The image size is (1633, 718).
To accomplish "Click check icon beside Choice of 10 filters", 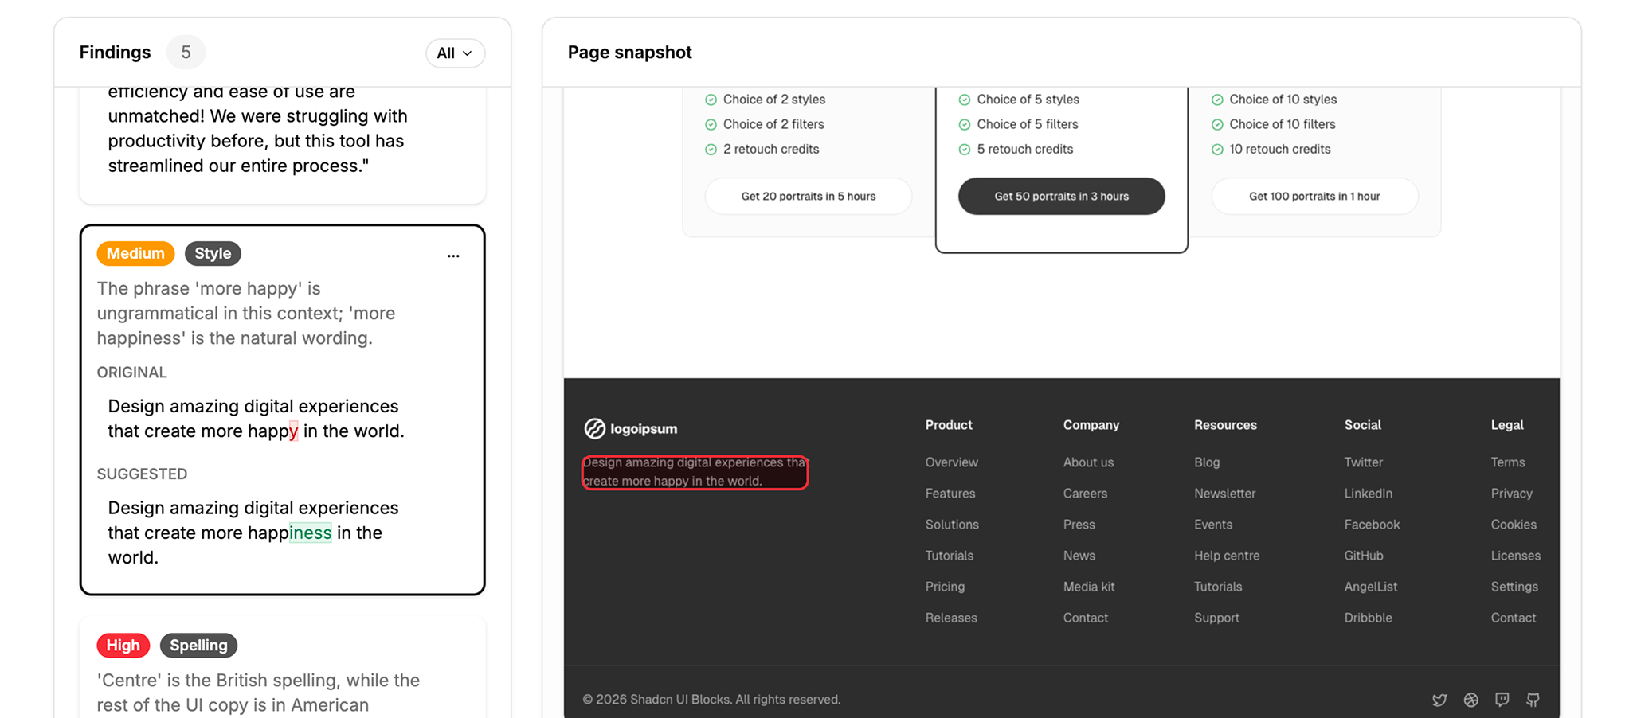I will click(x=1216, y=124).
